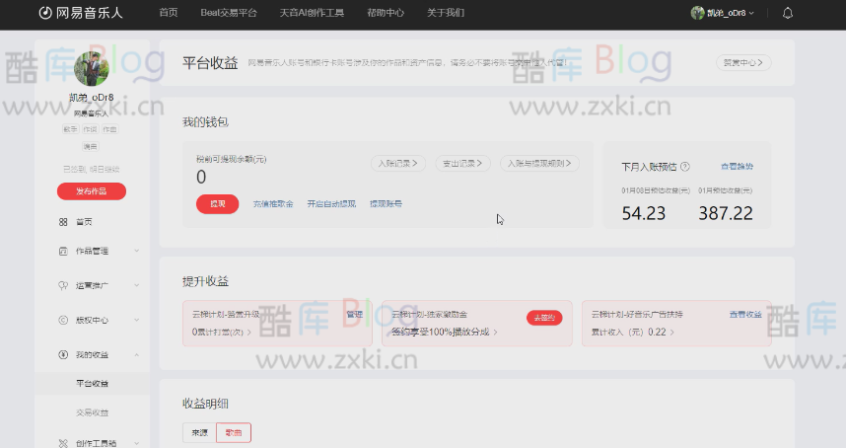Open 累计收入 0.22 details

(632, 332)
